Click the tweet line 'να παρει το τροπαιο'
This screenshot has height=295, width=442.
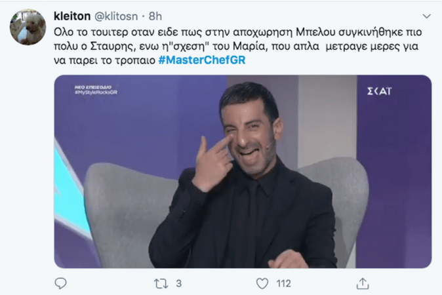[104, 60]
